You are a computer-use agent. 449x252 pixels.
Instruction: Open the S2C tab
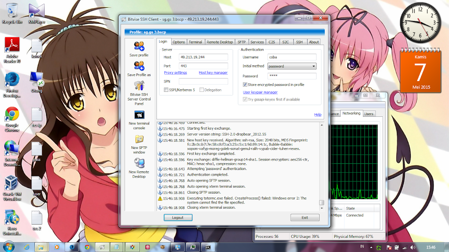[x=286, y=42]
